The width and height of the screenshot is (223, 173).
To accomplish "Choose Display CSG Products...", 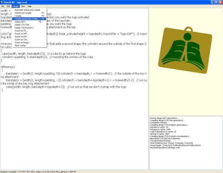I will 29,28.
